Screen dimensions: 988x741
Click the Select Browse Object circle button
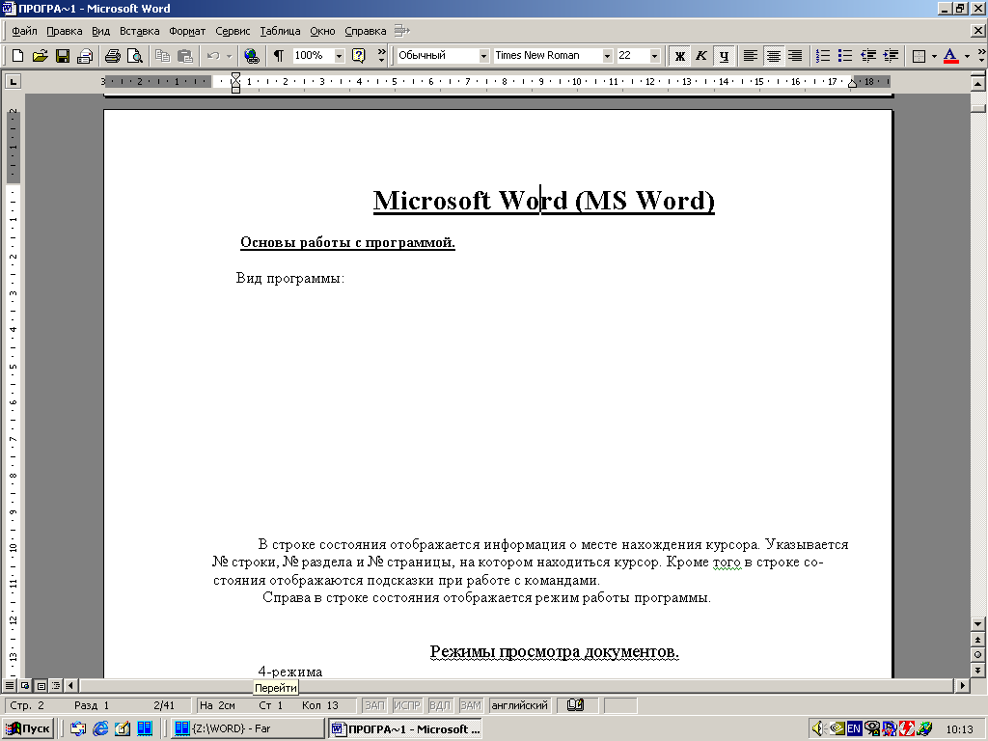click(978, 655)
